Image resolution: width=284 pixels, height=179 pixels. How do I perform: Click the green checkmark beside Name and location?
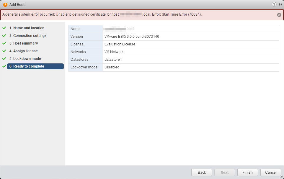[4, 28]
